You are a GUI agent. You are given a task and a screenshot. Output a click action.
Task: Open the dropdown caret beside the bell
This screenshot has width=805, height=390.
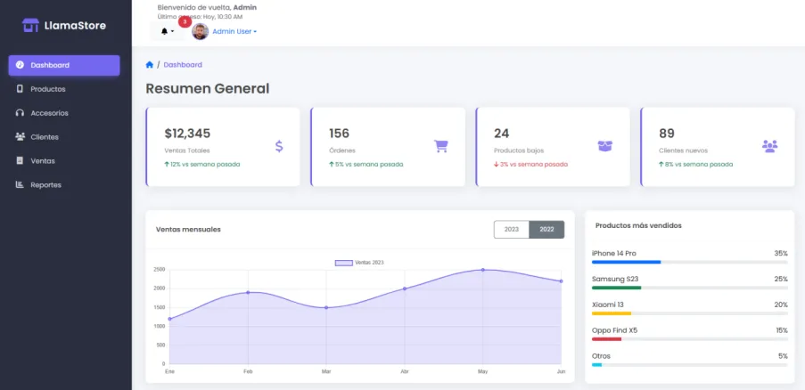click(x=173, y=32)
